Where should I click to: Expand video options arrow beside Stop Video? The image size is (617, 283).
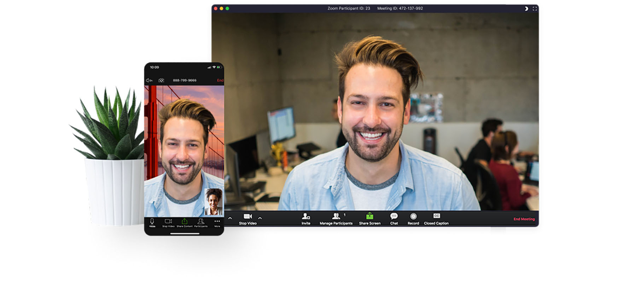(x=260, y=218)
